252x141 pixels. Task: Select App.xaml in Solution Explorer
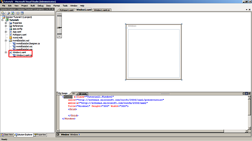pyautogui.click(x=17, y=32)
